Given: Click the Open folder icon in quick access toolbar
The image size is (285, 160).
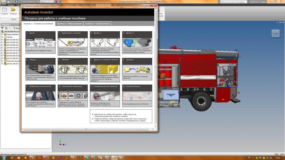Looking at the screenshot, I should pyautogui.click(x=13, y=2).
